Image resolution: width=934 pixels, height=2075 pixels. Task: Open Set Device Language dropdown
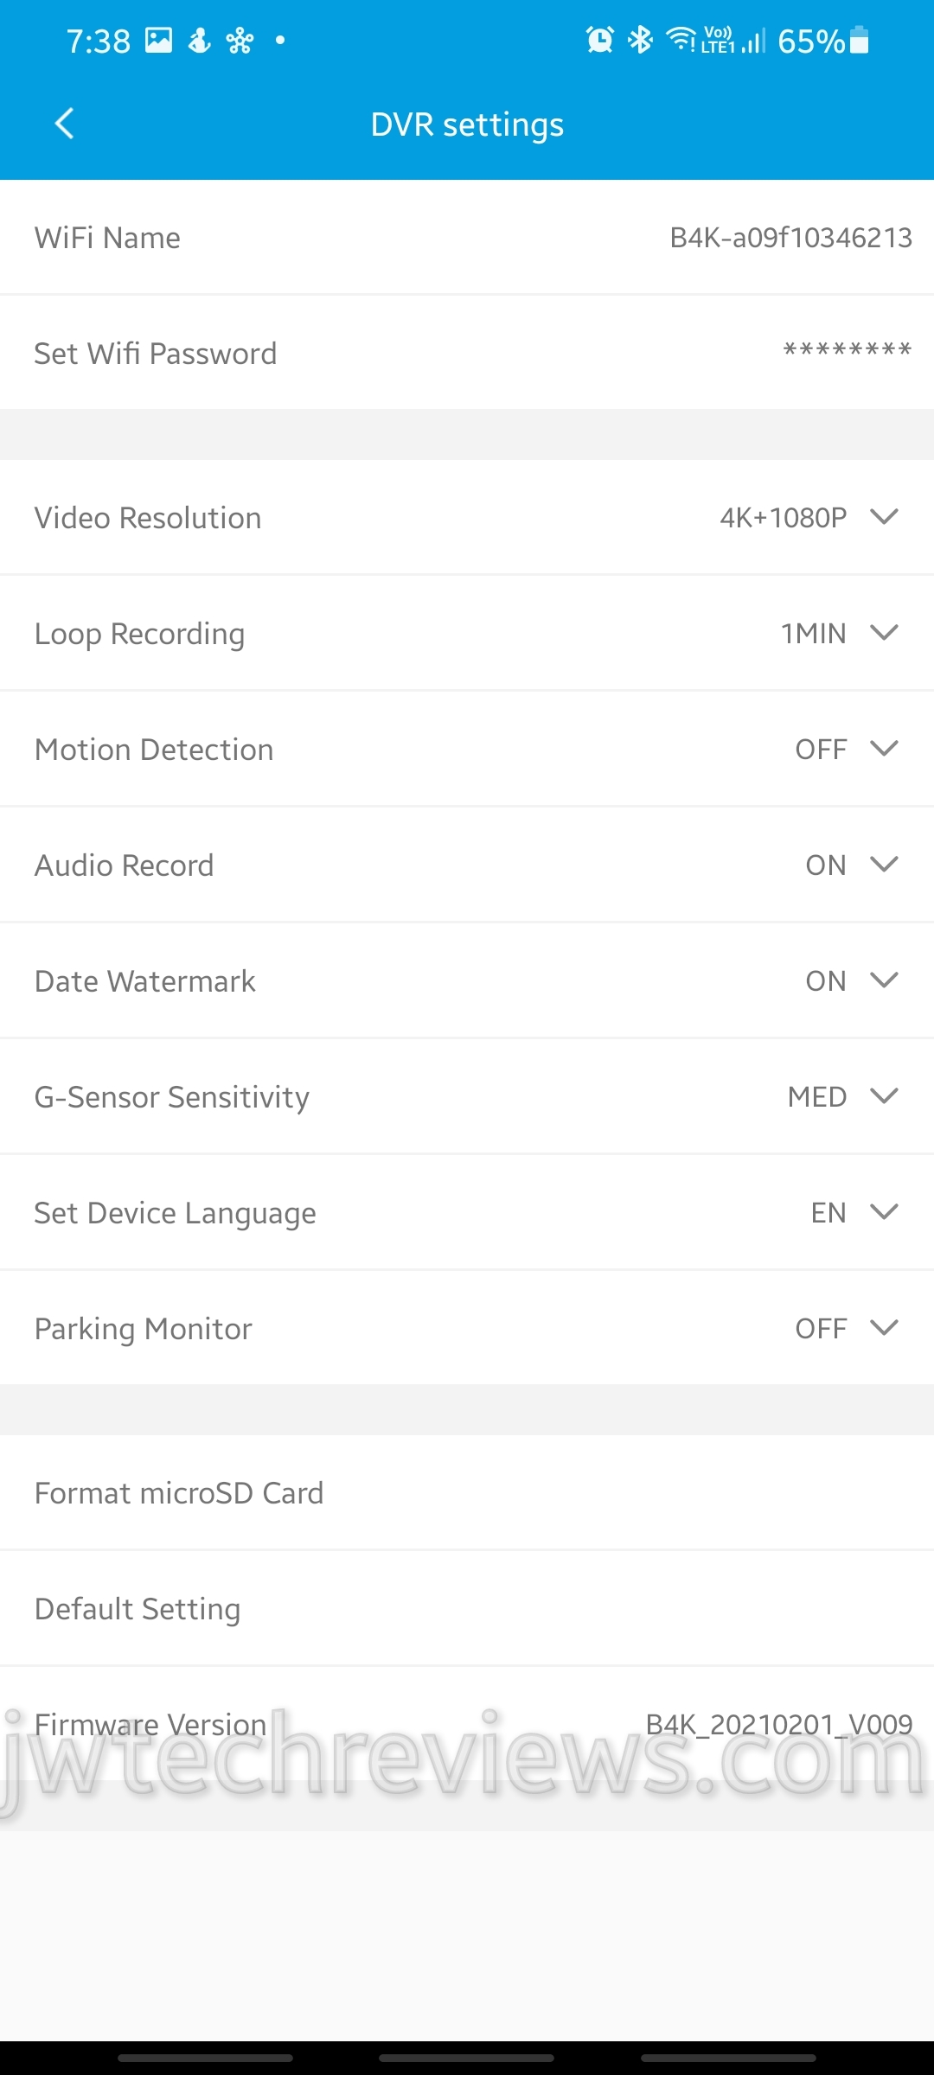pyautogui.click(x=884, y=1212)
